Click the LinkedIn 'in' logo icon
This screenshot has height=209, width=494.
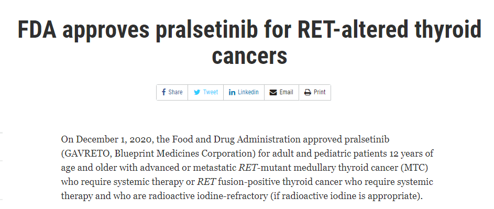tap(232, 92)
